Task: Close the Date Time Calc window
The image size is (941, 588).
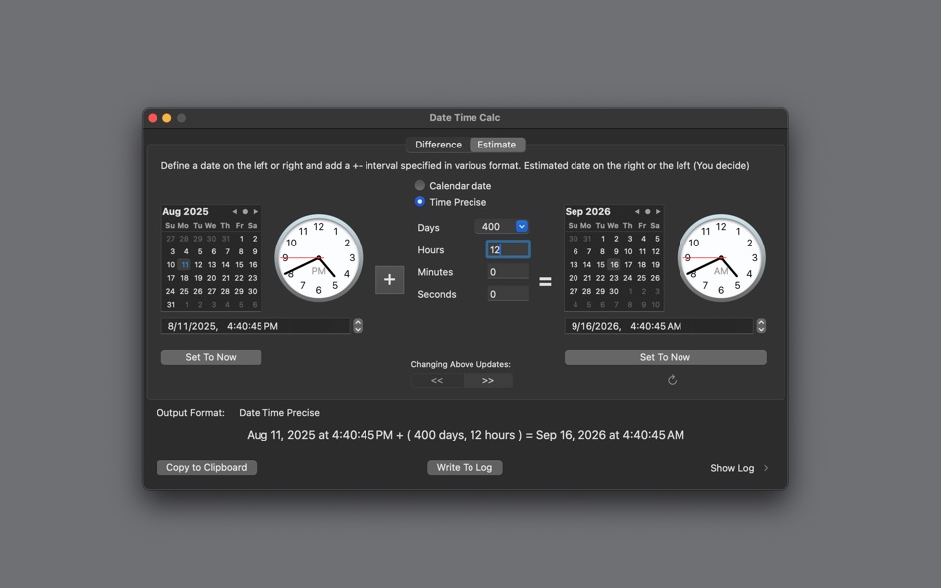Action: tap(153, 118)
